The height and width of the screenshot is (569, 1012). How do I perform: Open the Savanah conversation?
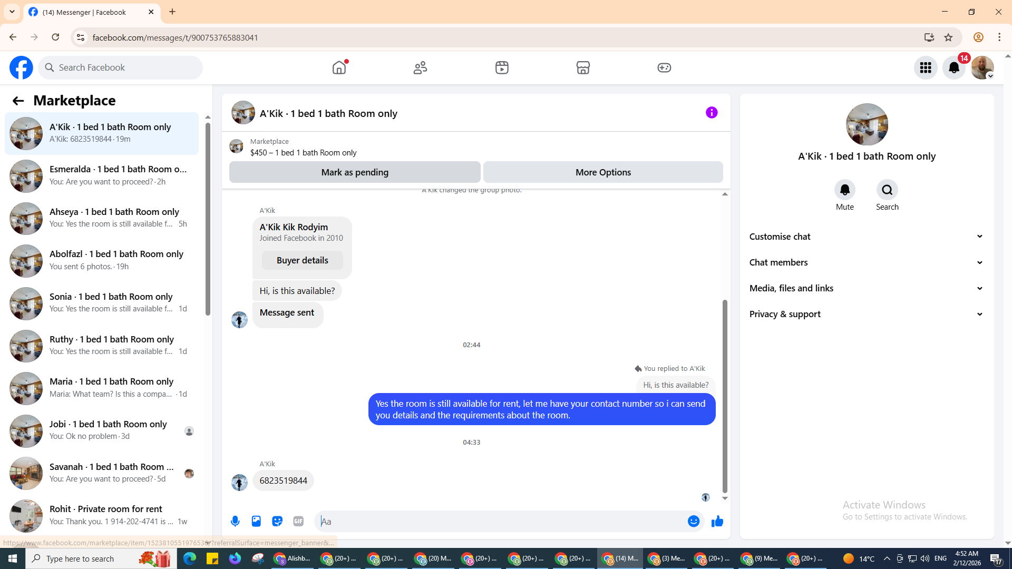[x=102, y=473]
